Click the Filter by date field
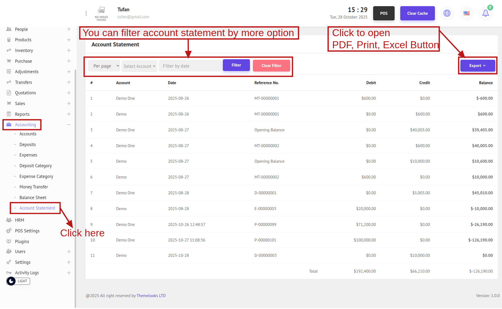 click(190, 66)
